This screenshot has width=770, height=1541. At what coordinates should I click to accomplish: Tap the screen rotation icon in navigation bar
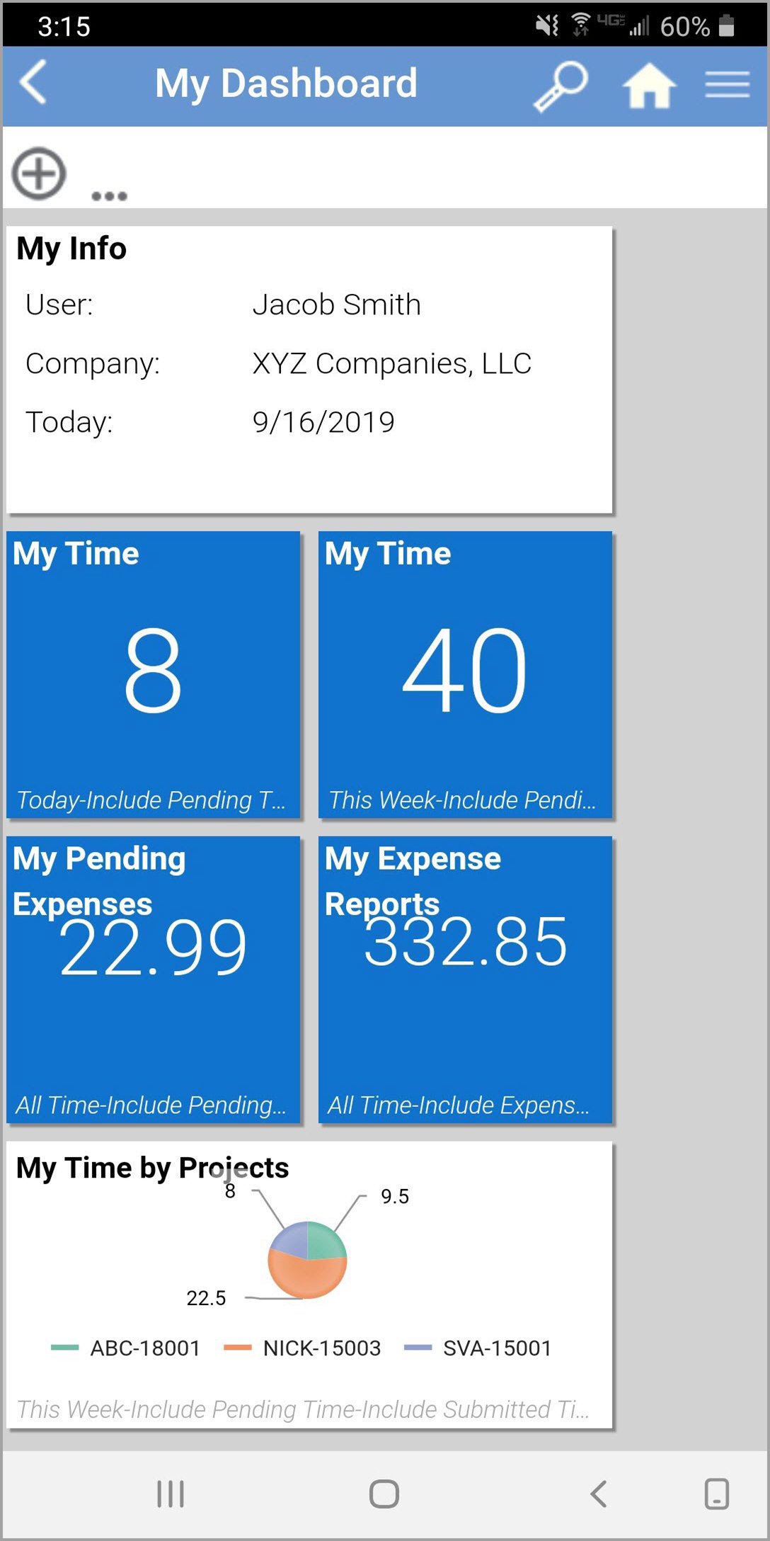(x=716, y=1494)
